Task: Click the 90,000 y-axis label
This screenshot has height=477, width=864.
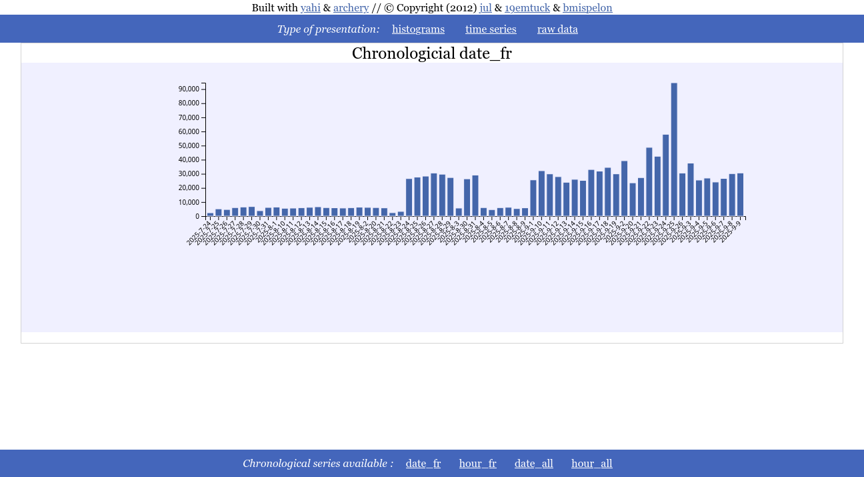Action: coord(189,89)
